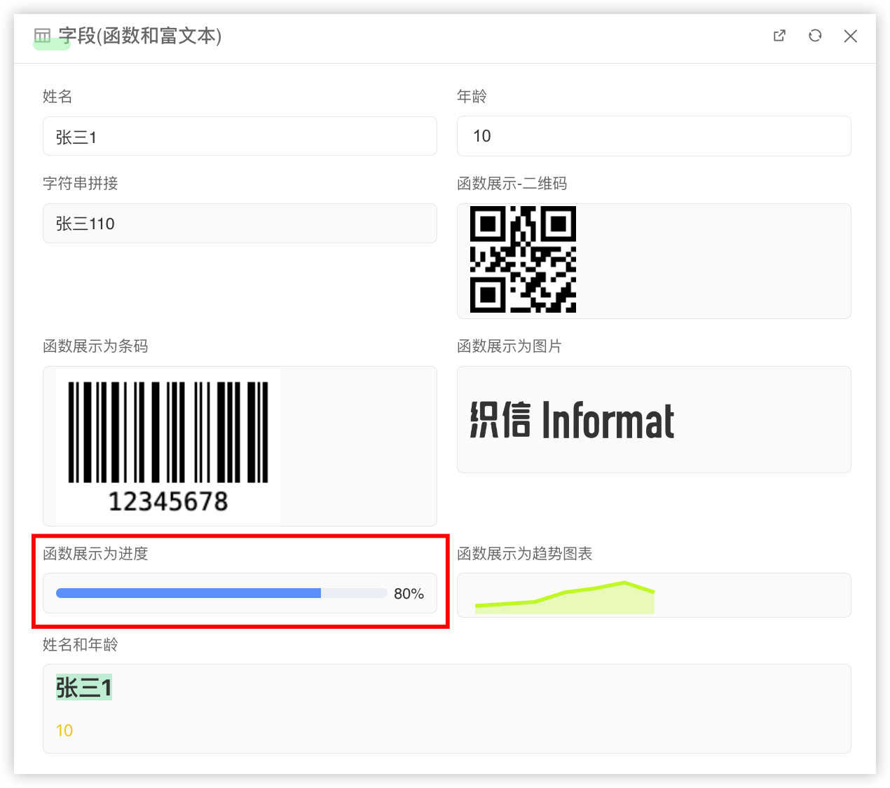Click the blue progress bar
Image resolution: width=890 pixels, height=788 pixels.
189,594
